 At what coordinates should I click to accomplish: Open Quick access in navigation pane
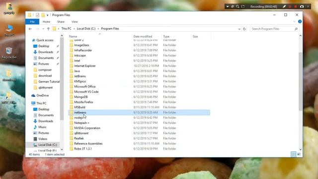(x=45, y=40)
